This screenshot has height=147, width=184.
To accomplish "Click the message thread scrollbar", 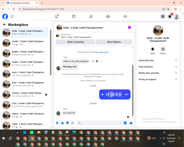I will (x=132, y=90).
